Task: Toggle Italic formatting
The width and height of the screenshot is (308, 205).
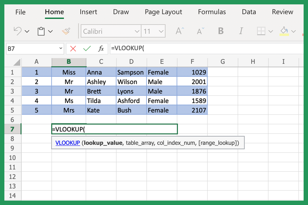Action: [x=241, y=31]
